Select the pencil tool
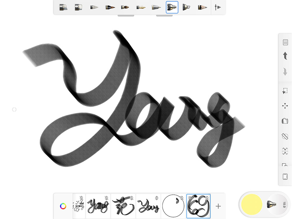The width and height of the screenshot is (292, 219). (203, 8)
